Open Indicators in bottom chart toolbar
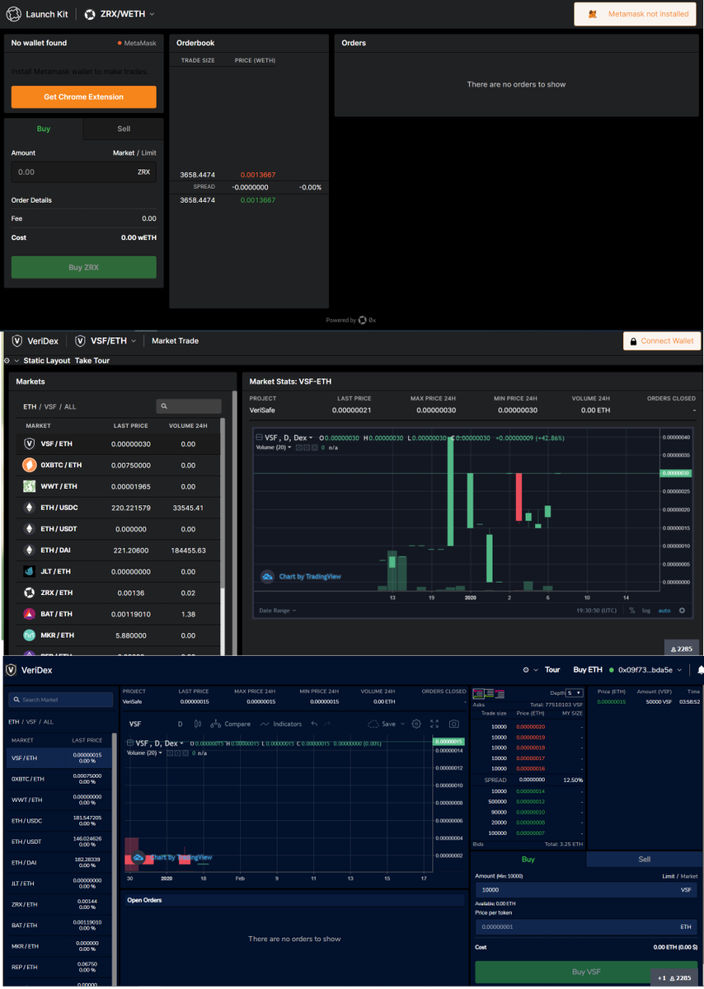The width and height of the screenshot is (704, 989). [280, 724]
